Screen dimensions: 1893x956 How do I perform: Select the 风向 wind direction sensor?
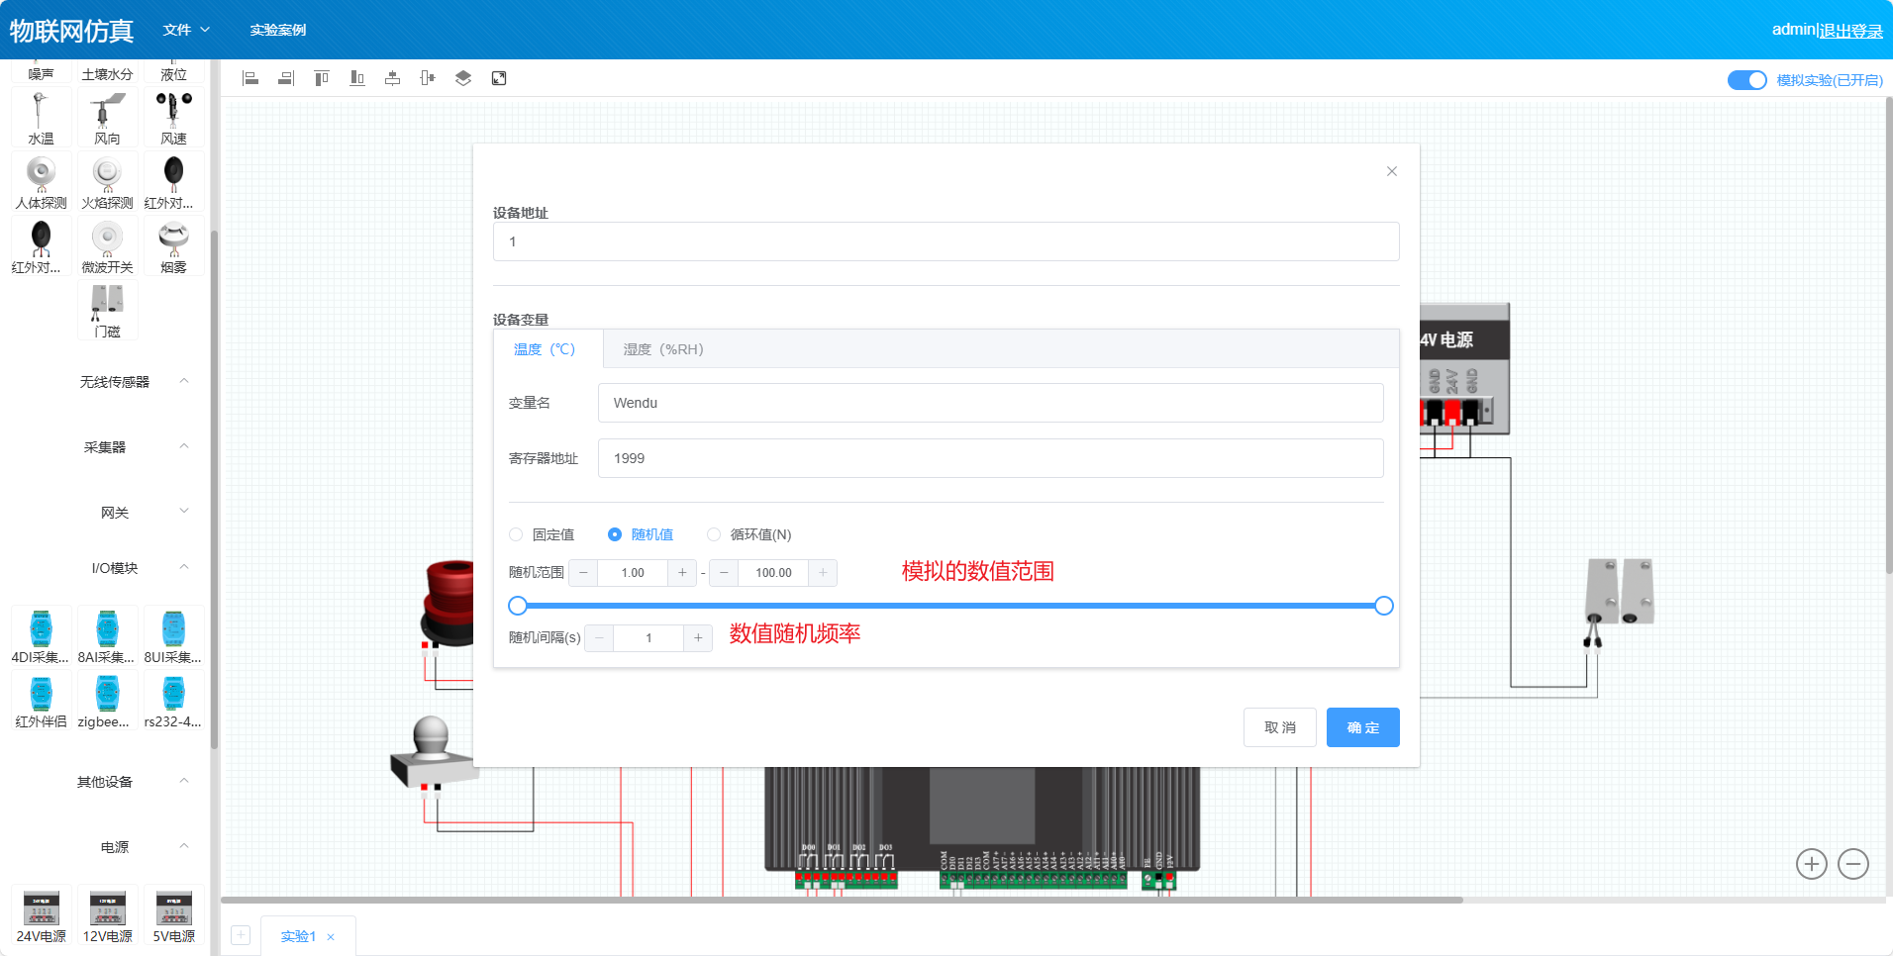[107, 118]
